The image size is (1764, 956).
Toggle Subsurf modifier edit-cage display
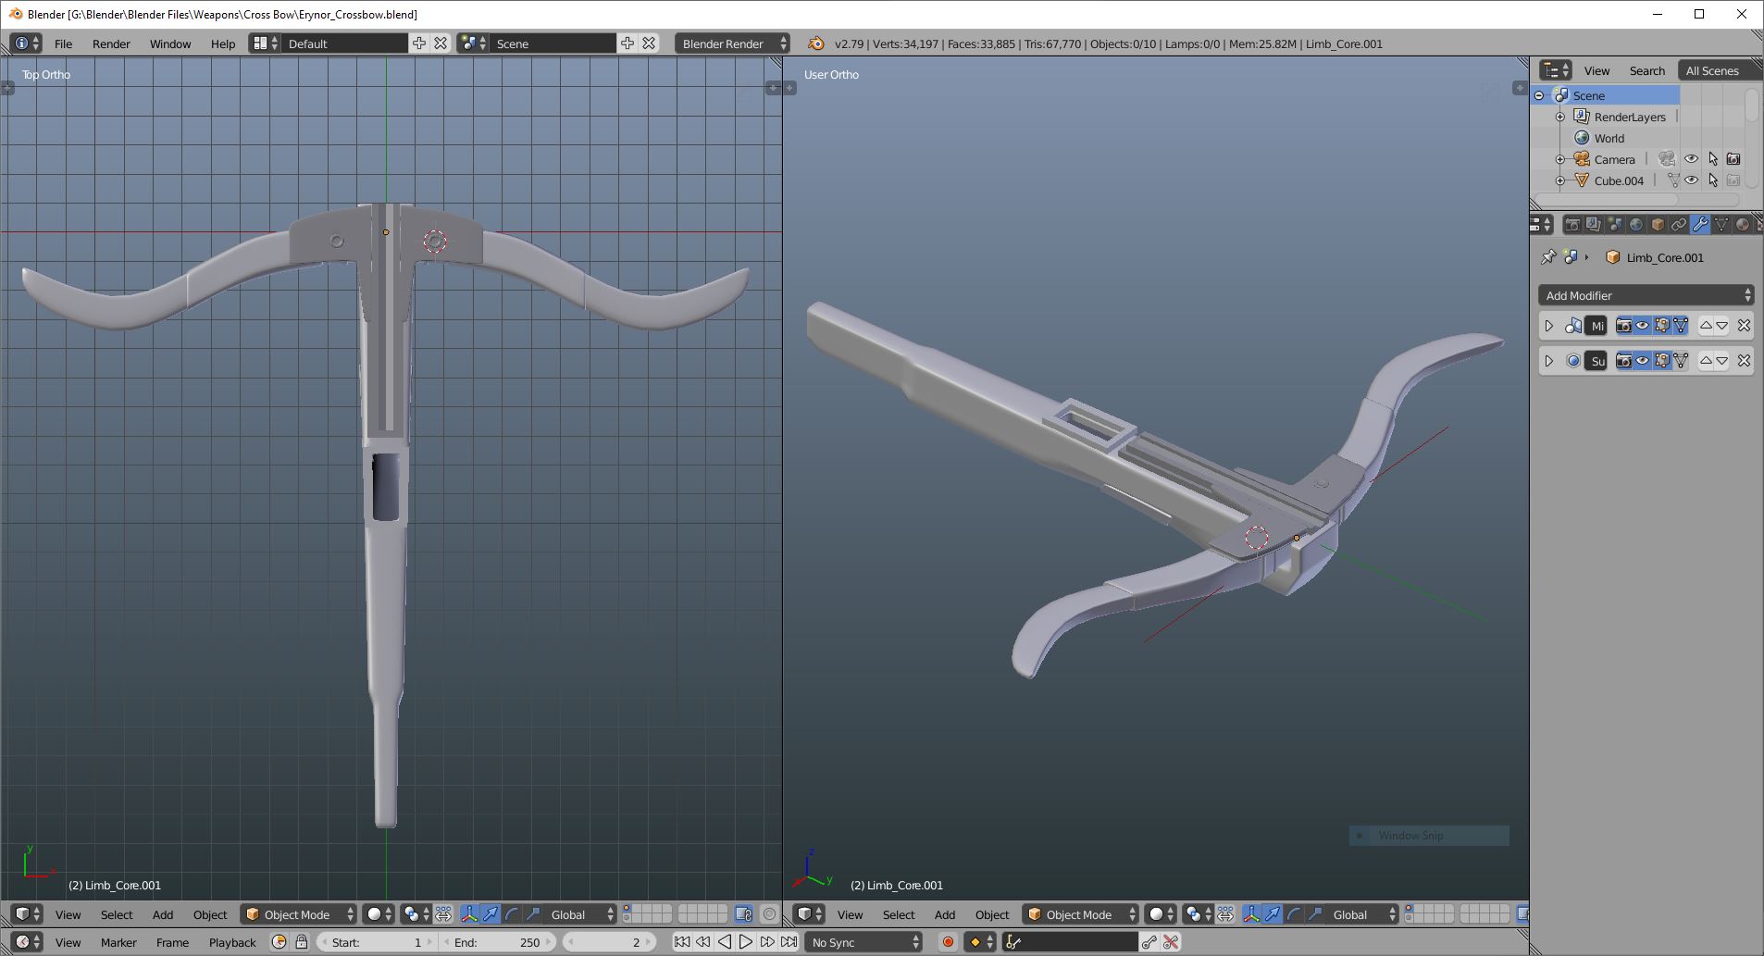(1681, 361)
